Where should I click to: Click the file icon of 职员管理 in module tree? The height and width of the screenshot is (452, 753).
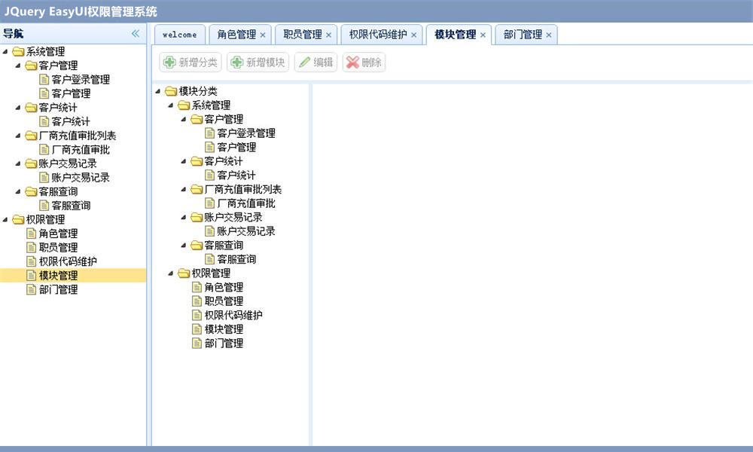click(197, 301)
